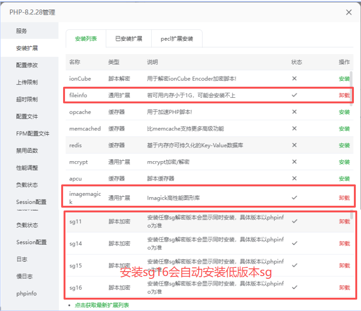Install the redis extension
Image resolution: width=361 pixels, height=311 pixels.
coord(344,146)
